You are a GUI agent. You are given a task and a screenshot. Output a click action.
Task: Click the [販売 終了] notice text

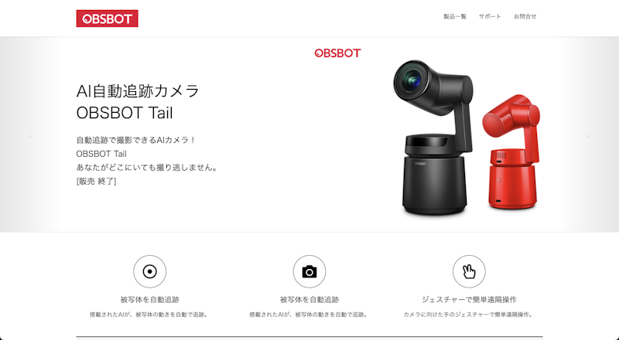tap(96, 182)
